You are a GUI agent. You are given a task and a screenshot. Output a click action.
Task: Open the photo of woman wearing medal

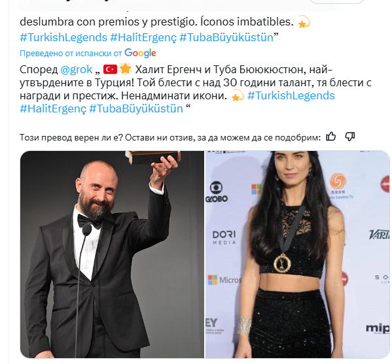(x=298, y=254)
